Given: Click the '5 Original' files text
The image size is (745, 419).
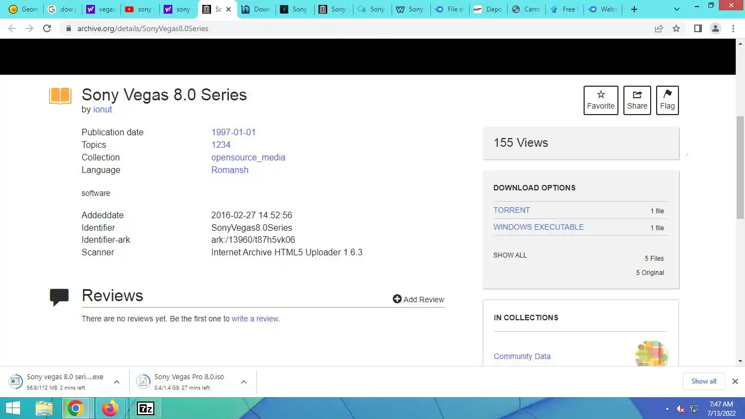Looking at the screenshot, I should (x=650, y=273).
